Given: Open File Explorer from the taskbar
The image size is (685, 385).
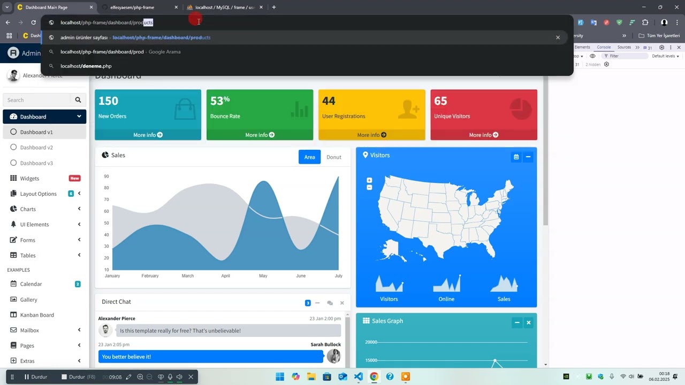Looking at the screenshot, I should pyautogui.click(x=311, y=376).
